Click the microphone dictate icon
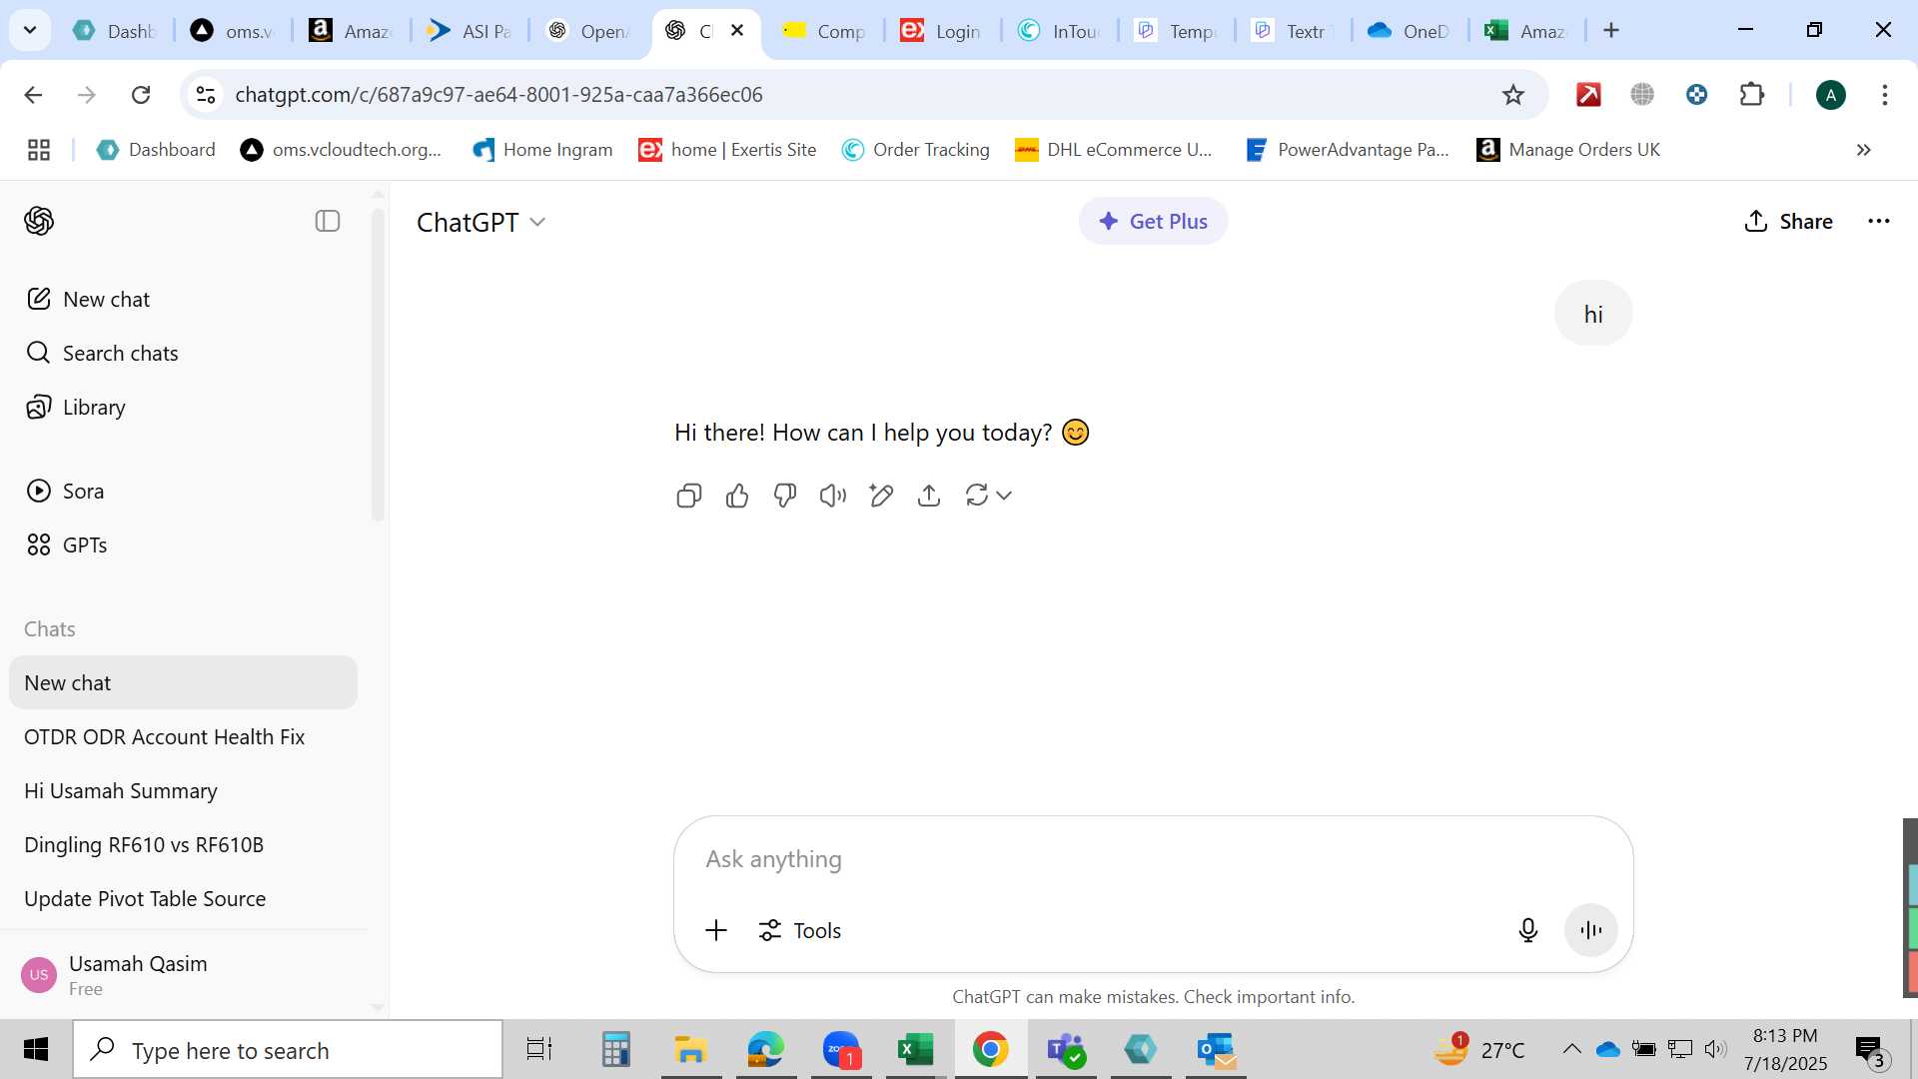1918x1079 pixels. point(1527,930)
